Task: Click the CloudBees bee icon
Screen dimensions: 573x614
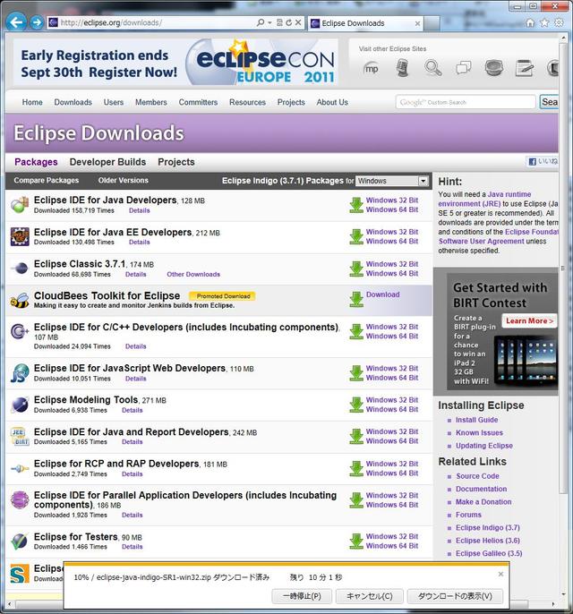Action: [x=19, y=300]
